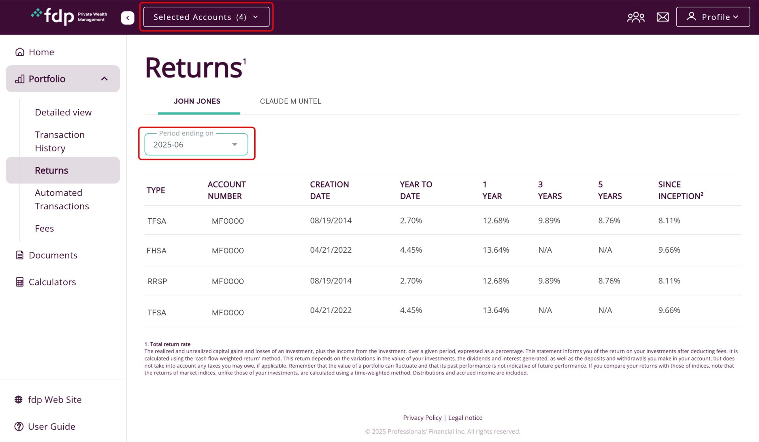
Task: Open the Selected Accounts dropdown
Action: pos(206,17)
